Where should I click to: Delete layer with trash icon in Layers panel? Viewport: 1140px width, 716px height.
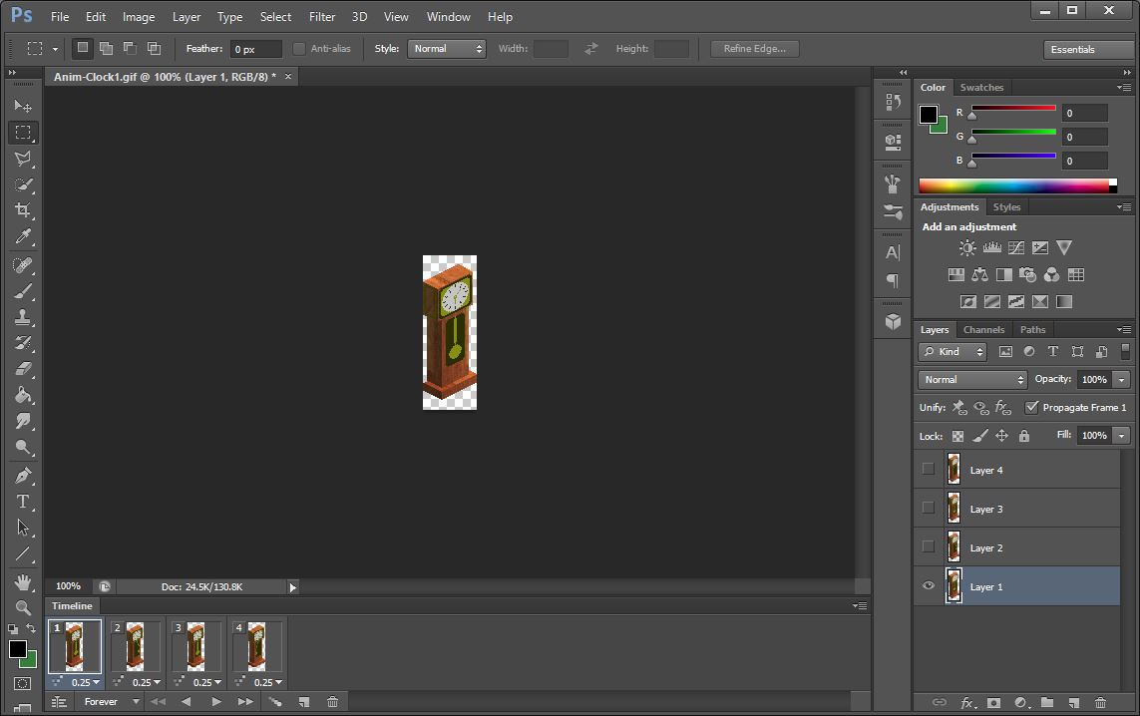point(1100,702)
